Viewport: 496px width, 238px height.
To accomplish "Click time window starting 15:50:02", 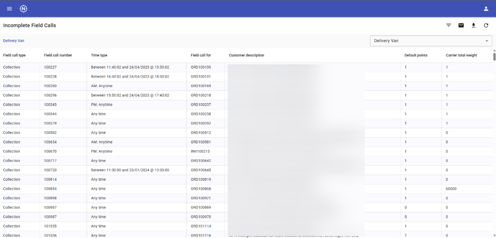I will click(130, 95).
